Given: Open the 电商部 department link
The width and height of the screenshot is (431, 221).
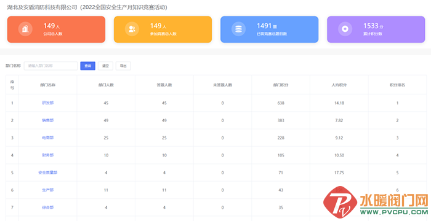Looking at the screenshot, I should click(x=48, y=138).
